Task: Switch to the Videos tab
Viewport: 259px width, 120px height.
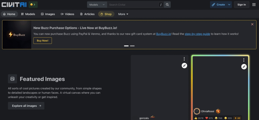Action: [x=67, y=14]
